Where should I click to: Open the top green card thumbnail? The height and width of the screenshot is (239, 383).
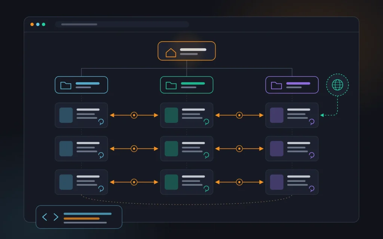point(171,115)
